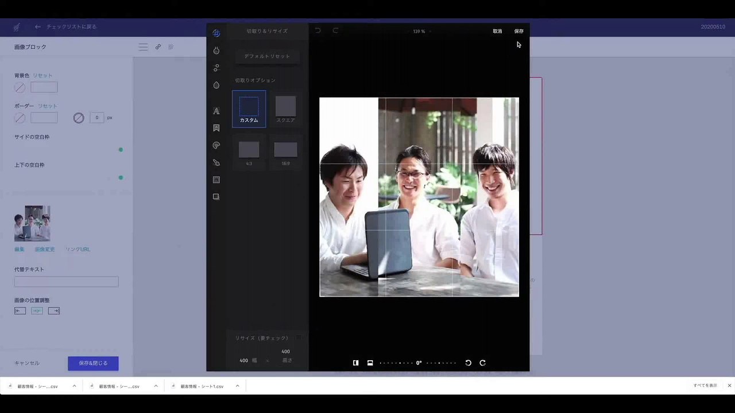Open downloaded file 顧客情報 - シート1.csv
This screenshot has width=735, height=413.
pyautogui.click(x=202, y=386)
